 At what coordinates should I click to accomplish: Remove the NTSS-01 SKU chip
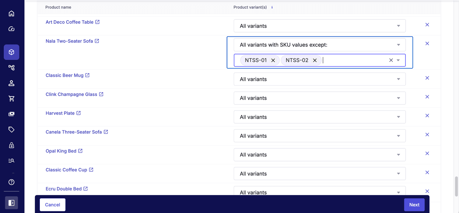click(273, 60)
